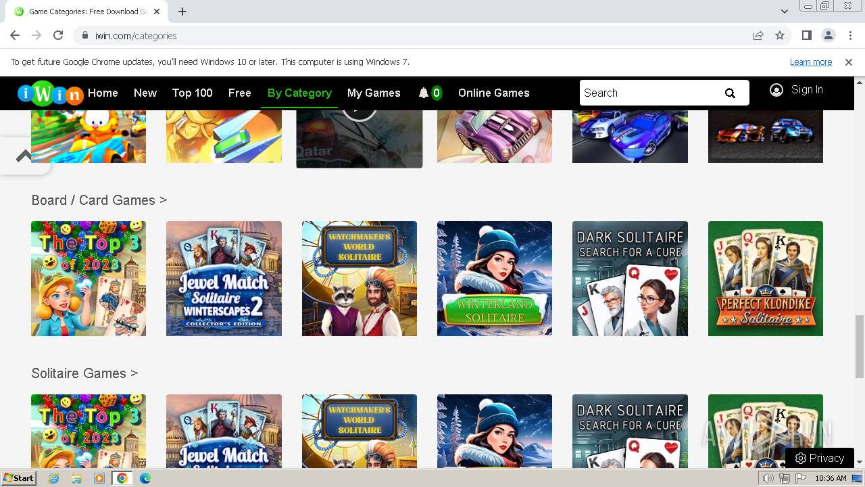The height and width of the screenshot is (487, 865).
Task: Close the Game Categories tab
Action: 157,11
